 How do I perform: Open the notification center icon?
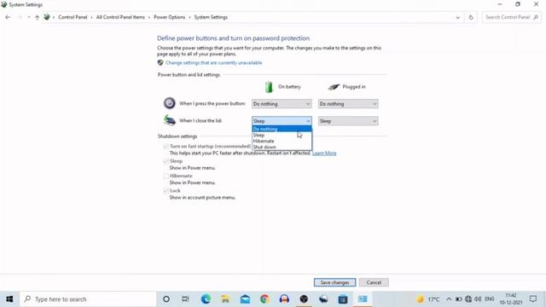pyautogui.click(x=532, y=299)
